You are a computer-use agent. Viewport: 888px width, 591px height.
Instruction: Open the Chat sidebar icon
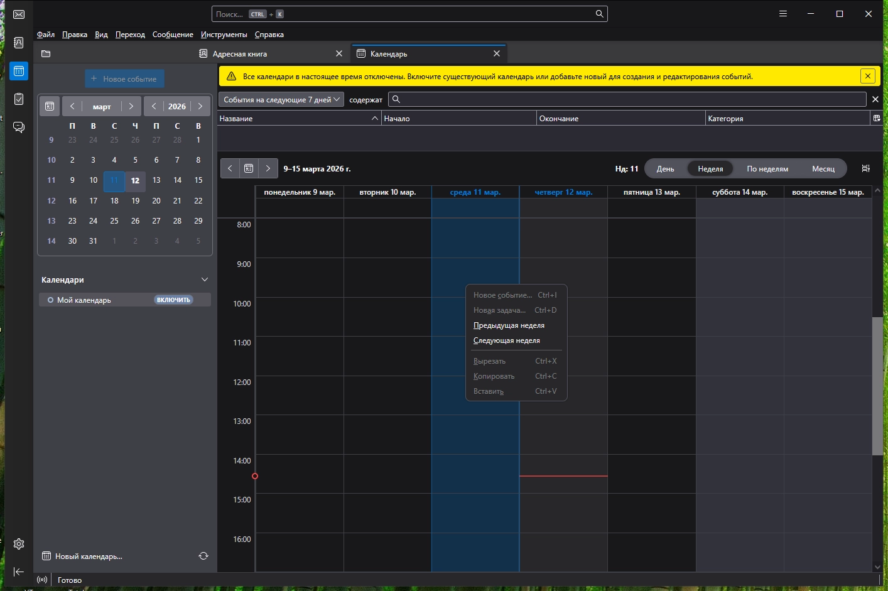click(19, 127)
